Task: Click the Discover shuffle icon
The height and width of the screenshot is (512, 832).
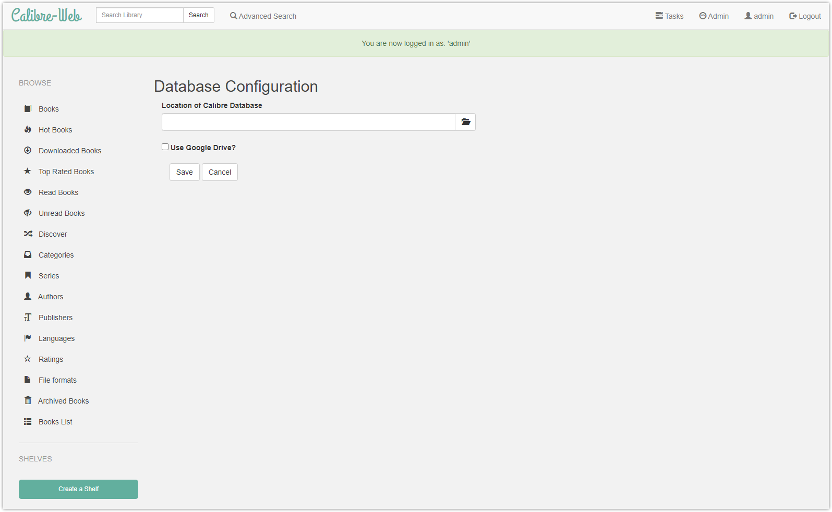Action: pos(28,234)
